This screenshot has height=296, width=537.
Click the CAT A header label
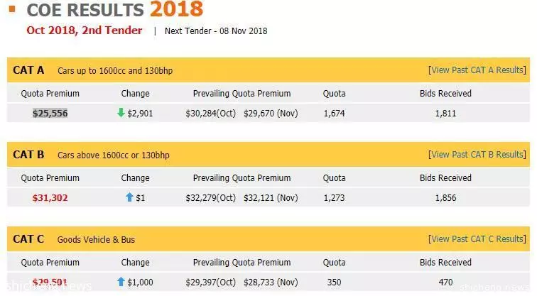pyautogui.click(x=28, y=70)
